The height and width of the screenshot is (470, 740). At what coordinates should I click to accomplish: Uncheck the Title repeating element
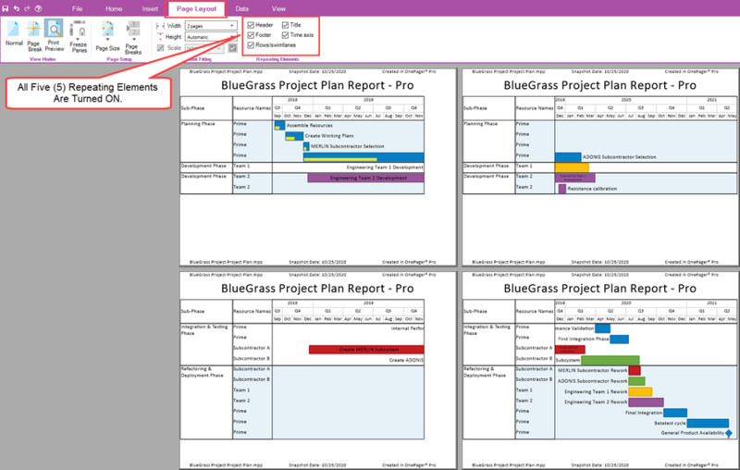285,25
